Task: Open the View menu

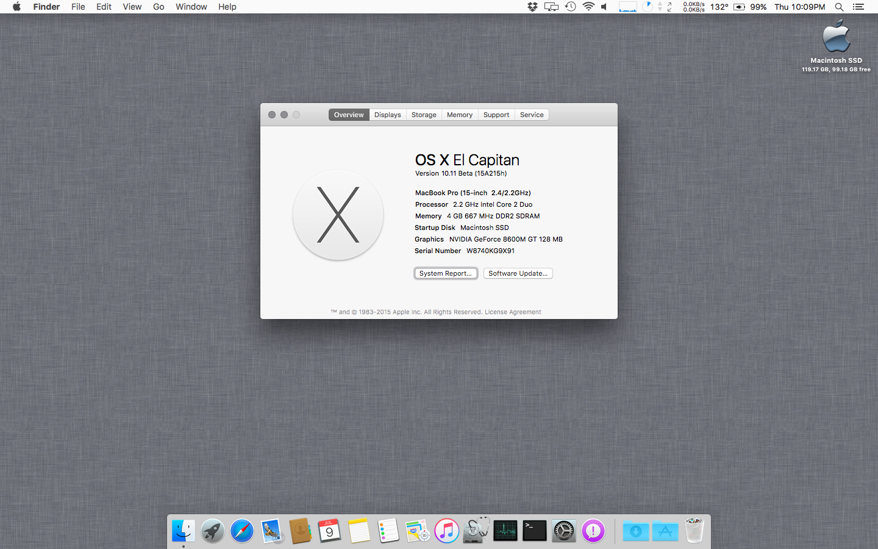Action: pyautogui.click(x=132, y=7)
